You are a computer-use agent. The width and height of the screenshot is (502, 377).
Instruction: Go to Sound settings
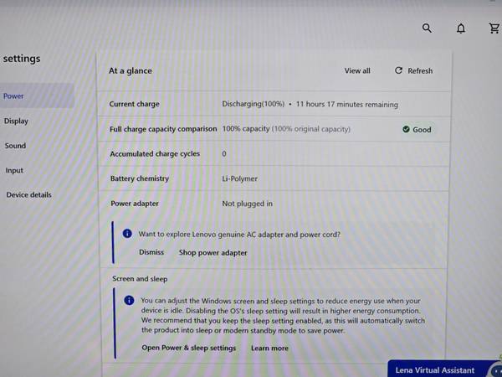pyautogui.click(x=15, y=146)
